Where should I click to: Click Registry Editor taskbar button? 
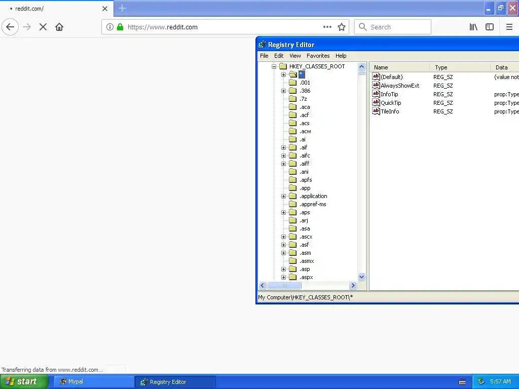[175, 382]
